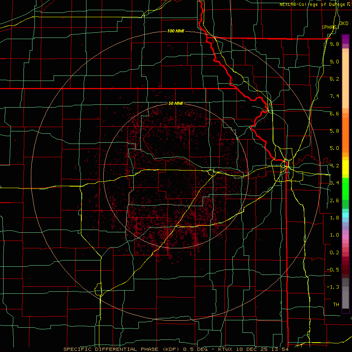
Task: Click the 0.2 value on the color scale
Action: coord(334,253)
